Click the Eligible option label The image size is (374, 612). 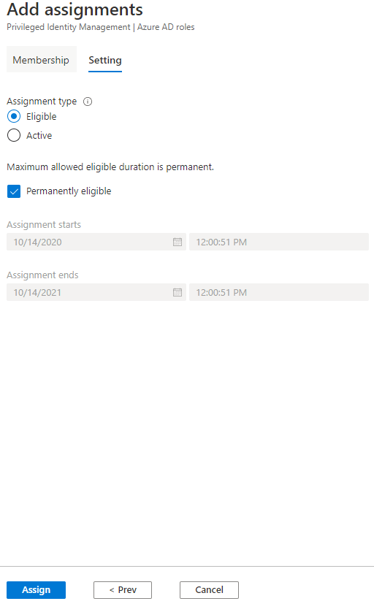42,117
